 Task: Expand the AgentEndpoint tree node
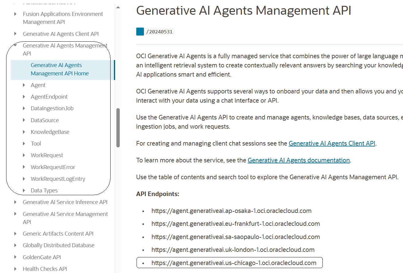click(x=24, y=97)
